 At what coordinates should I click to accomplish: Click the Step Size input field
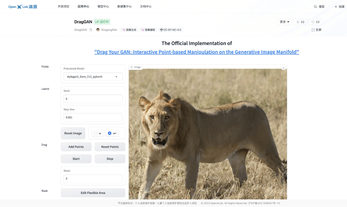(x=93, y=118)
